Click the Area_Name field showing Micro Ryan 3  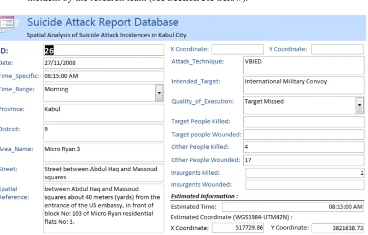[x=103, y=153]
